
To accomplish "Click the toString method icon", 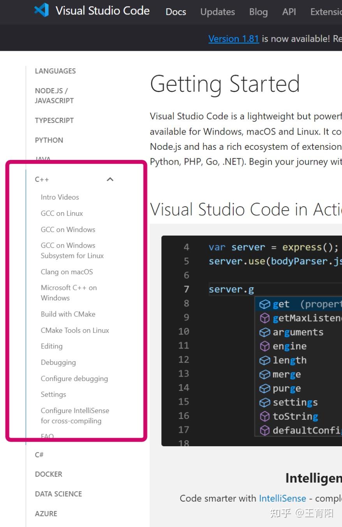I will [x=265, y=417].
